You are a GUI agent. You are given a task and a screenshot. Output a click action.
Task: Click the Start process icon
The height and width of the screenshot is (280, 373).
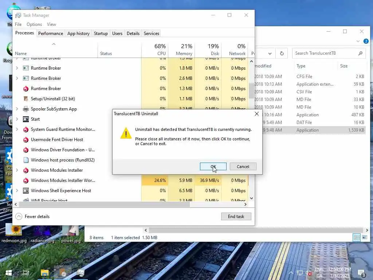pyautogui.click(x=26, y=119)
